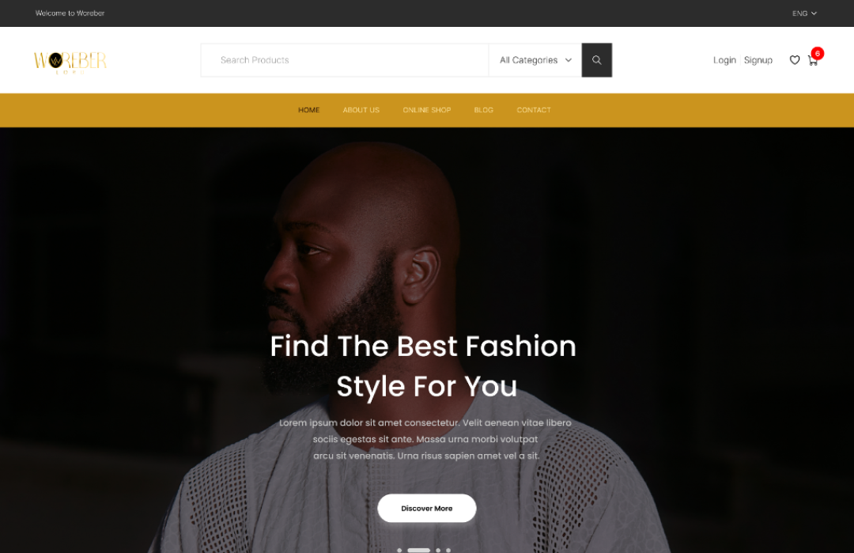
Task: Click the red cart count badge
Action: click(817, 53)
